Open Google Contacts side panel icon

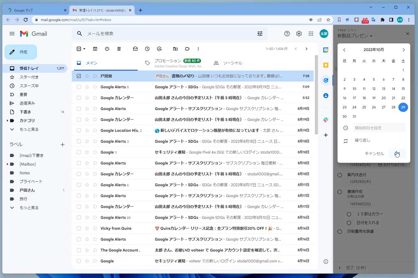point(326,95)
